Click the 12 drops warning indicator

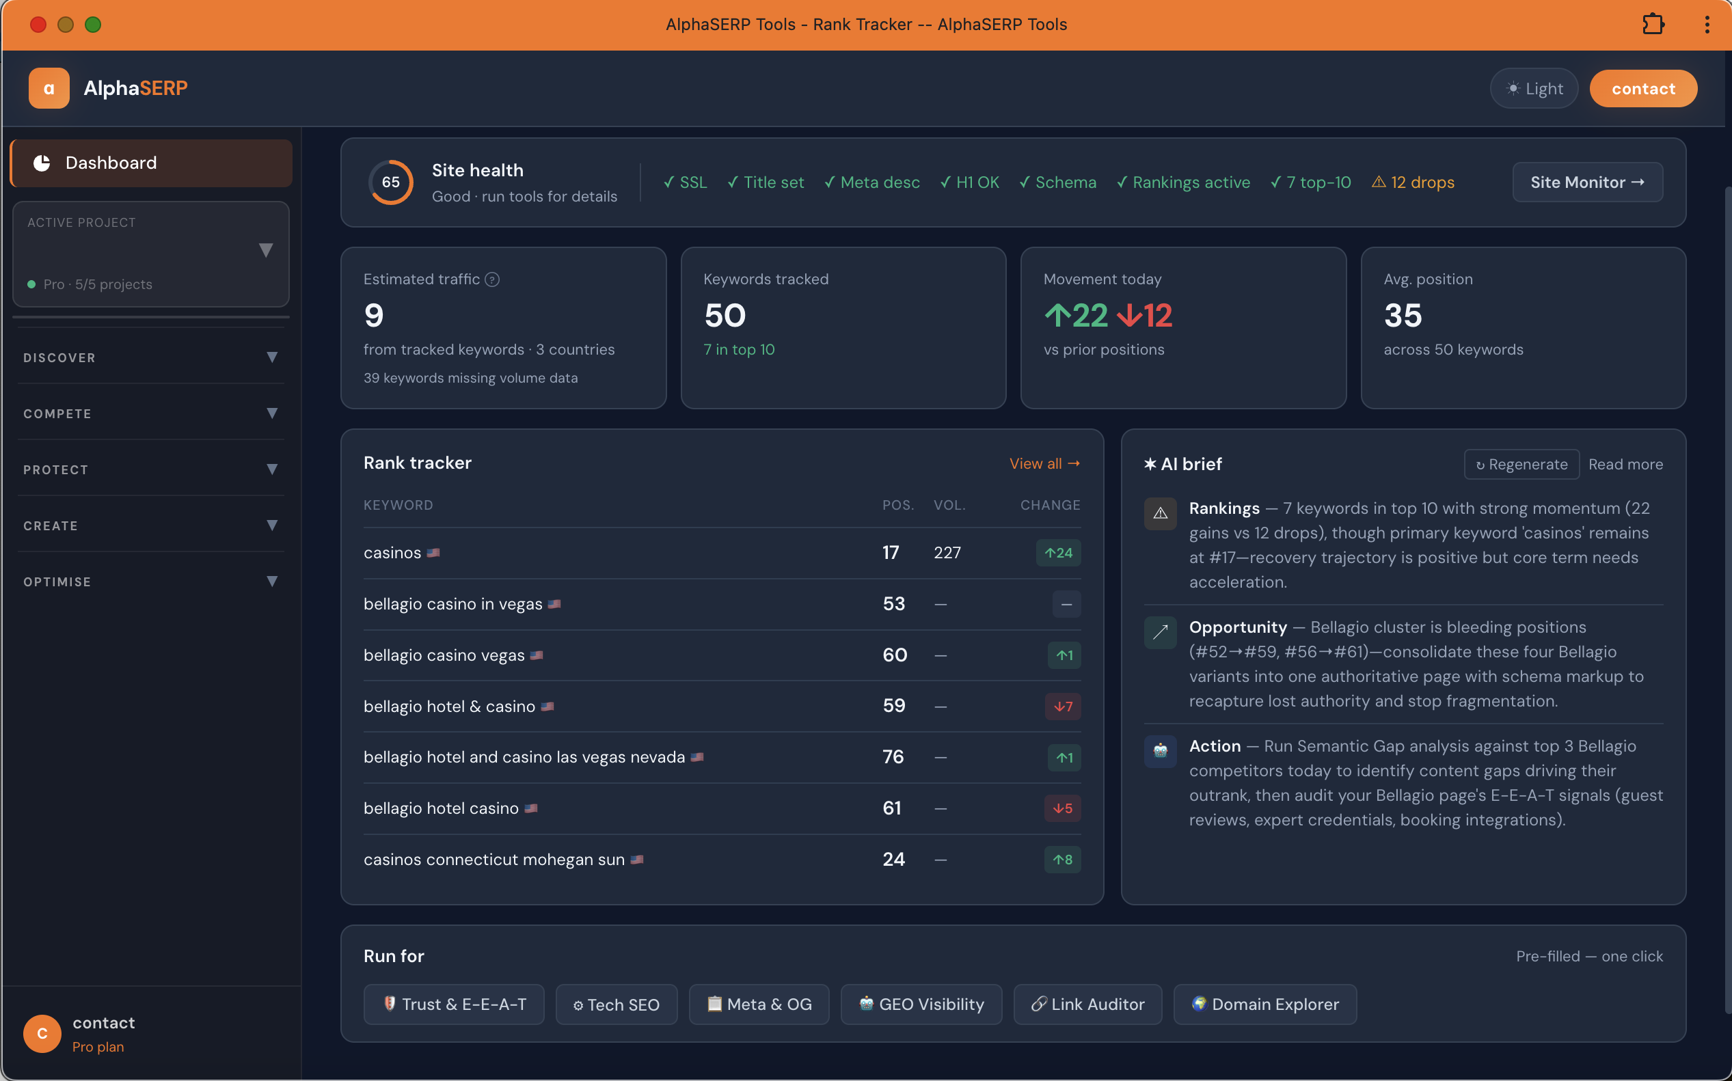1412,182
